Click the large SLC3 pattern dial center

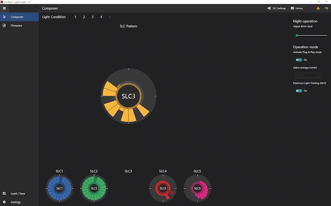click(129, 96)
